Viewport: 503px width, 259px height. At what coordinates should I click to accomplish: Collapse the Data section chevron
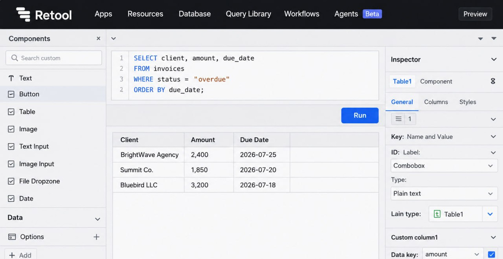98,219
